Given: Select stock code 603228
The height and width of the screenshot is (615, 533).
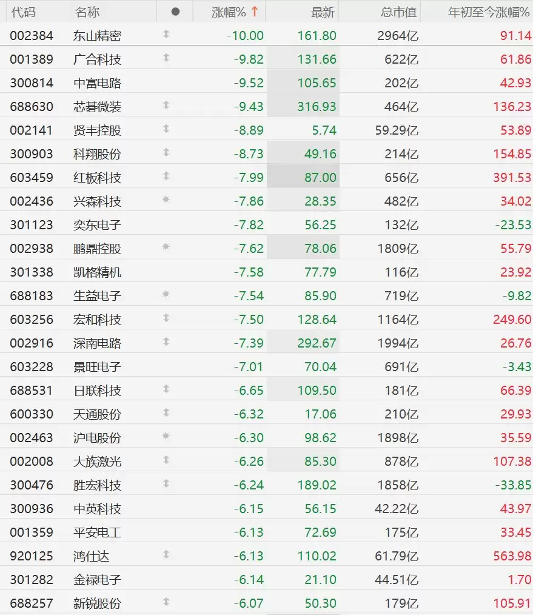Looking at the screenshot, I should pyautogui.click(x=32, y=367).
